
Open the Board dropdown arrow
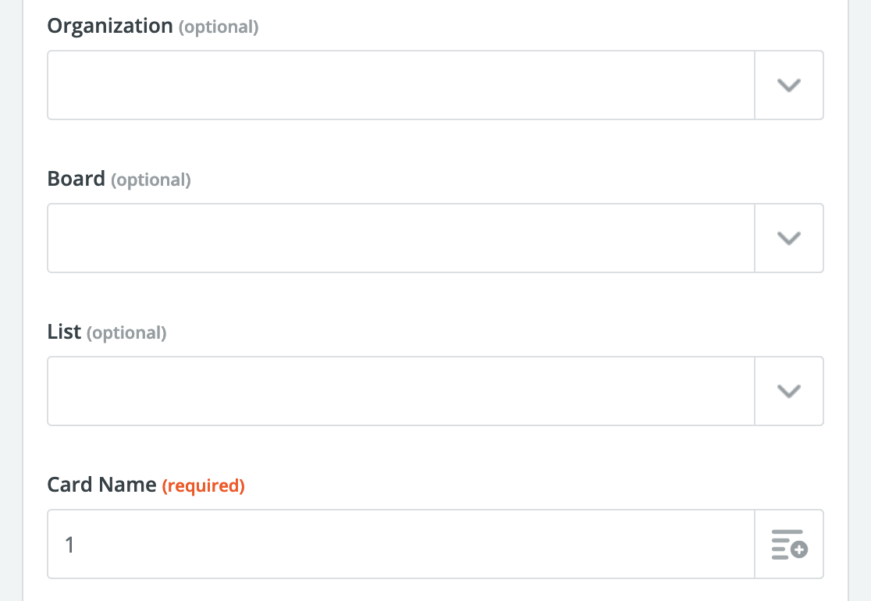pyautogui.click(x=789, y=238)
